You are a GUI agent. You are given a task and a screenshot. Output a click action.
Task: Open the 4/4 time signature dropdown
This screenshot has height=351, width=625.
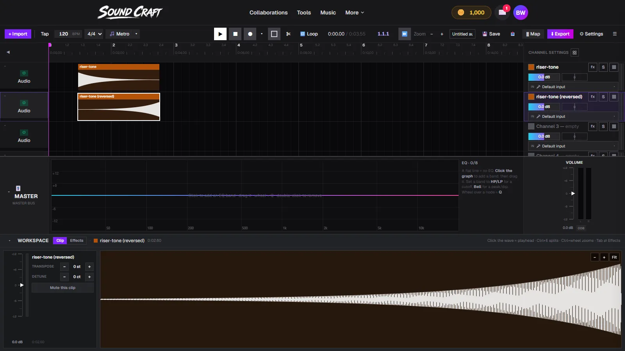coord(94,34)
